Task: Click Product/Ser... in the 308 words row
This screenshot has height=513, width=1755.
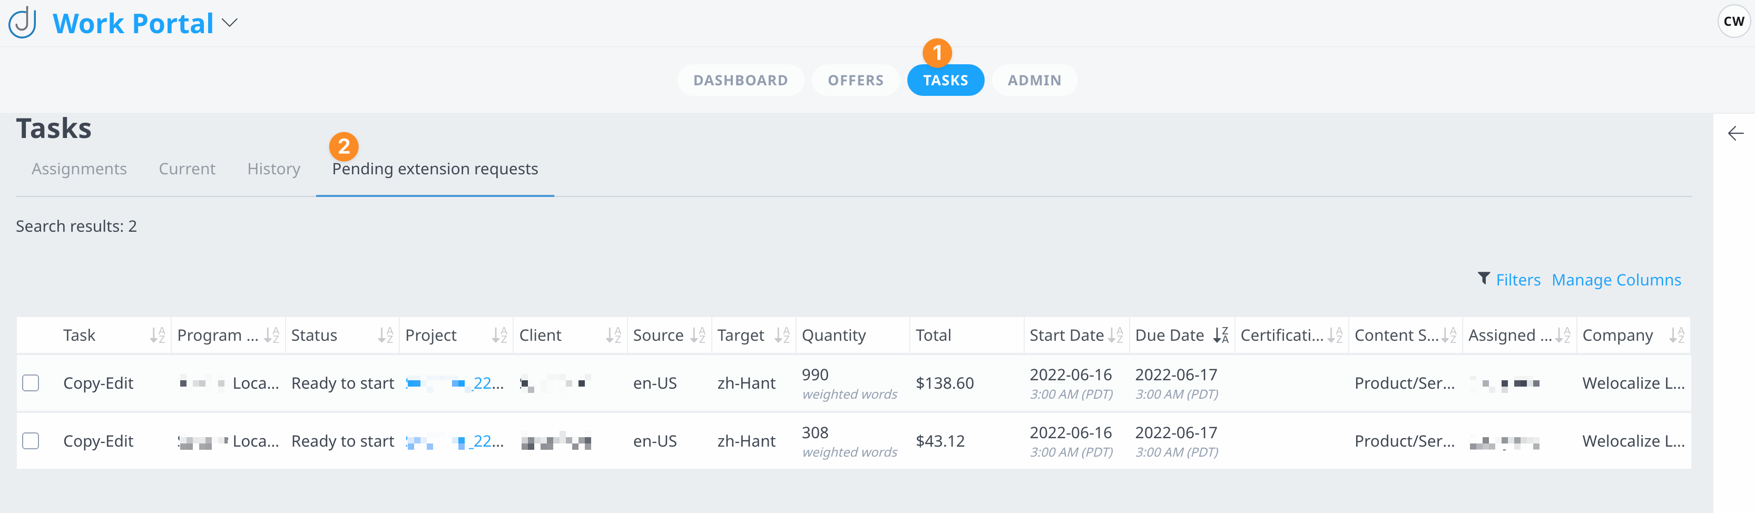Action: click(x=1404, y=441)
